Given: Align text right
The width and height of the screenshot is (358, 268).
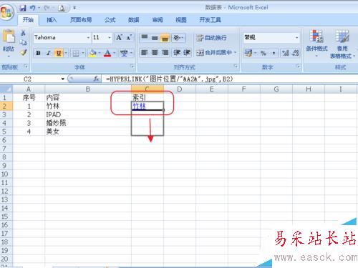Looking at the screenshot, I should (x=165, y=52).
